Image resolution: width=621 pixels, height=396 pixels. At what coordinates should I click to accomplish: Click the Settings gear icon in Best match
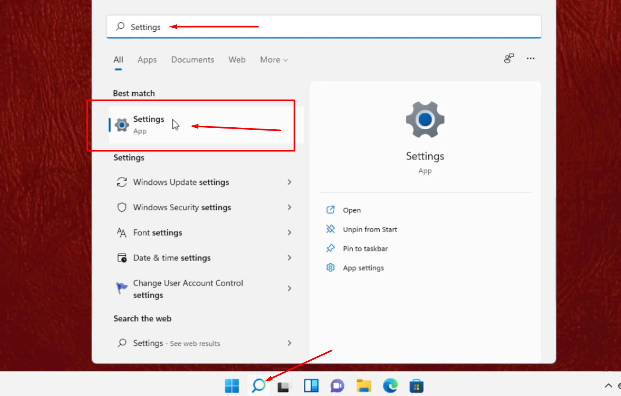pyautogui.click(x=122, y=125)
